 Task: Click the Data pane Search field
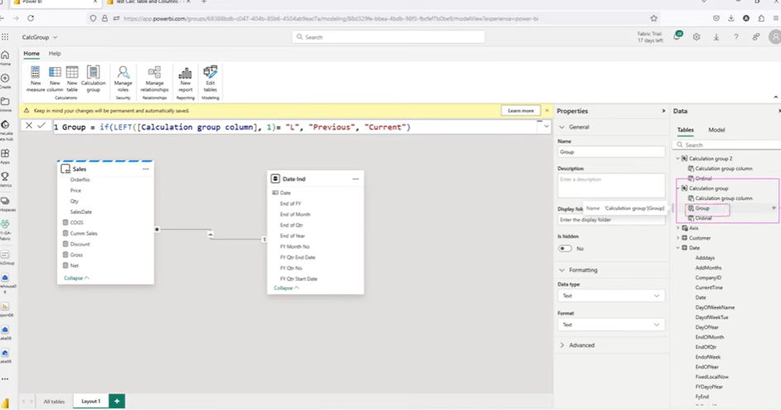click(x=727, y=145)
